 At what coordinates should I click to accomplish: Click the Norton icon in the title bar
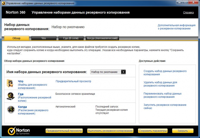click(x=3, y=3)
